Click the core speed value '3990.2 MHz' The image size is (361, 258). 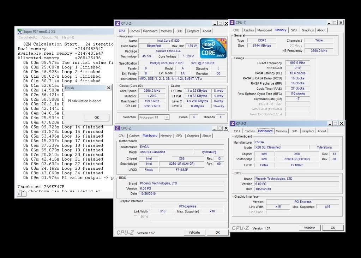click(152, 91)
